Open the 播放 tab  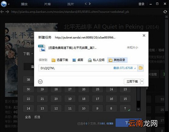pos(24,4)
